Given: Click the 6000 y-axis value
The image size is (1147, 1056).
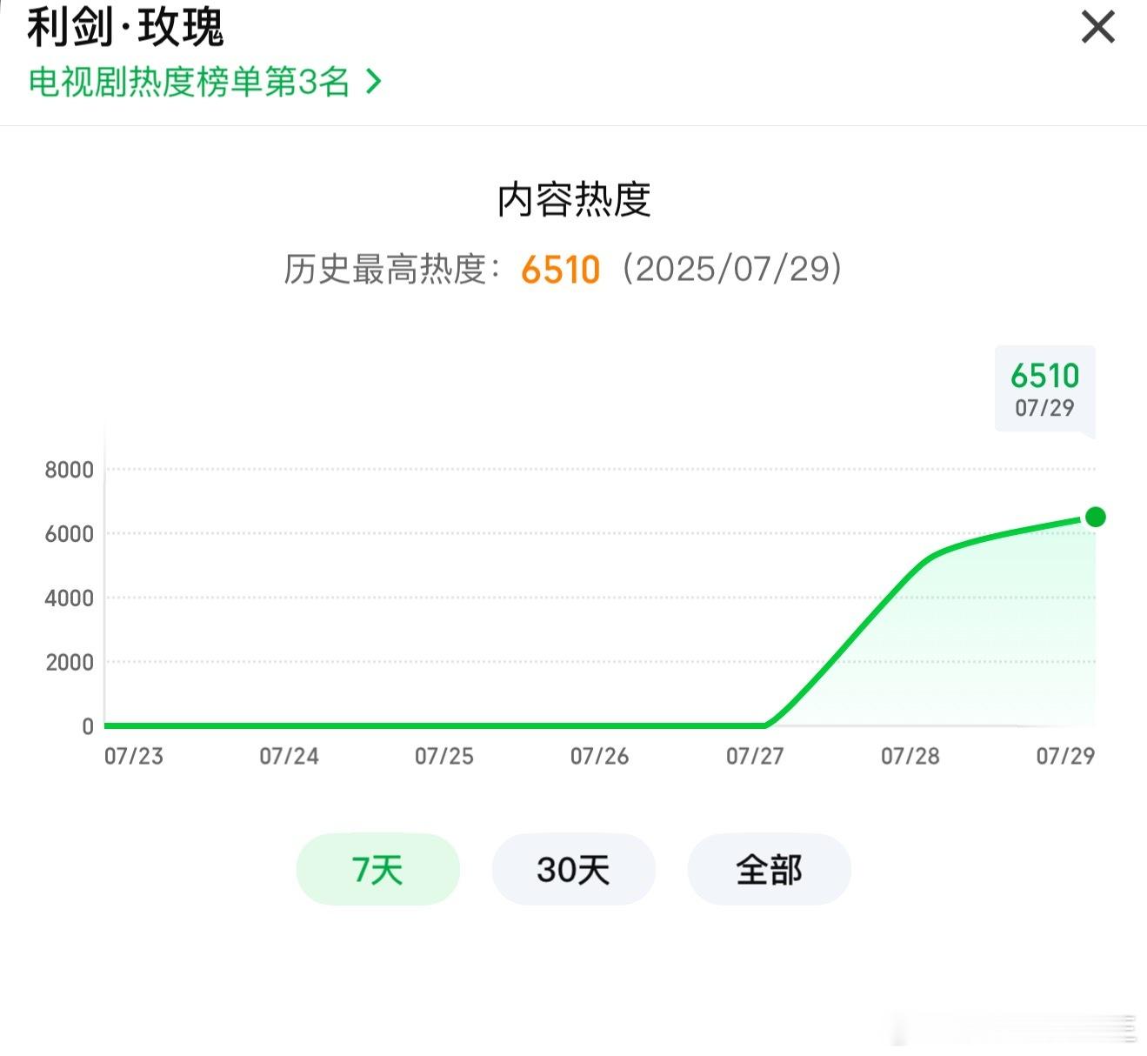Looking at the screenshot, I should (x=70, y=534).
